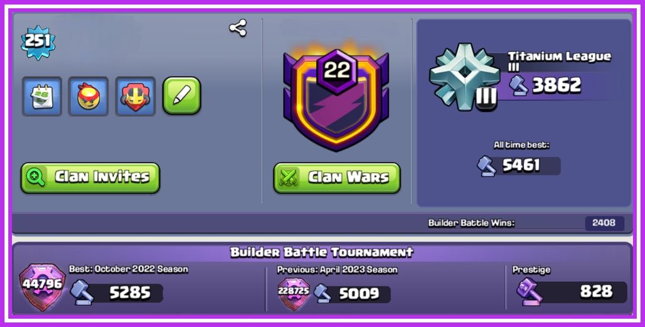The height and width of the screenshot is (327, 645).
Task: Click the 228725 previous season rank badge
Action: pos(294,293)
